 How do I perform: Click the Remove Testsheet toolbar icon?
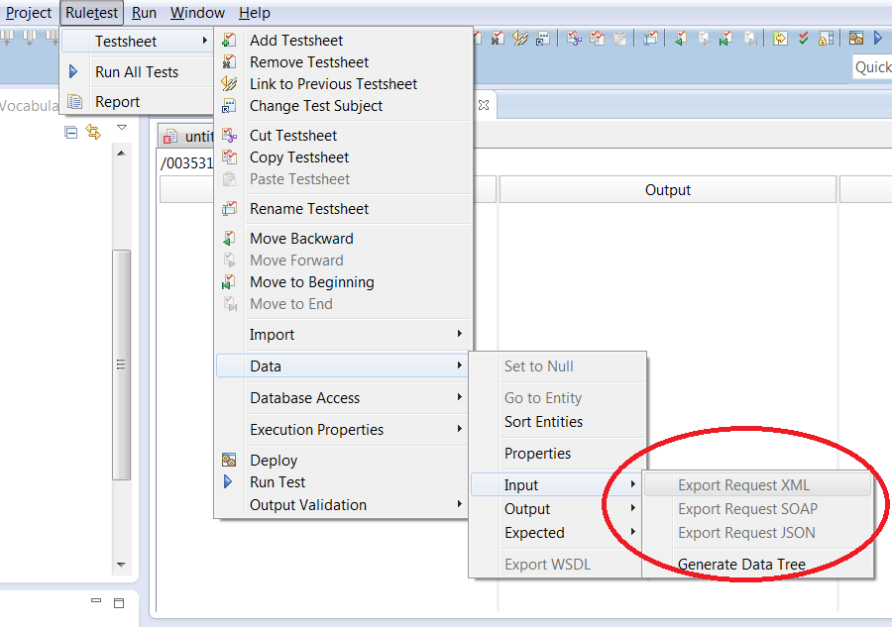point(498,39)
